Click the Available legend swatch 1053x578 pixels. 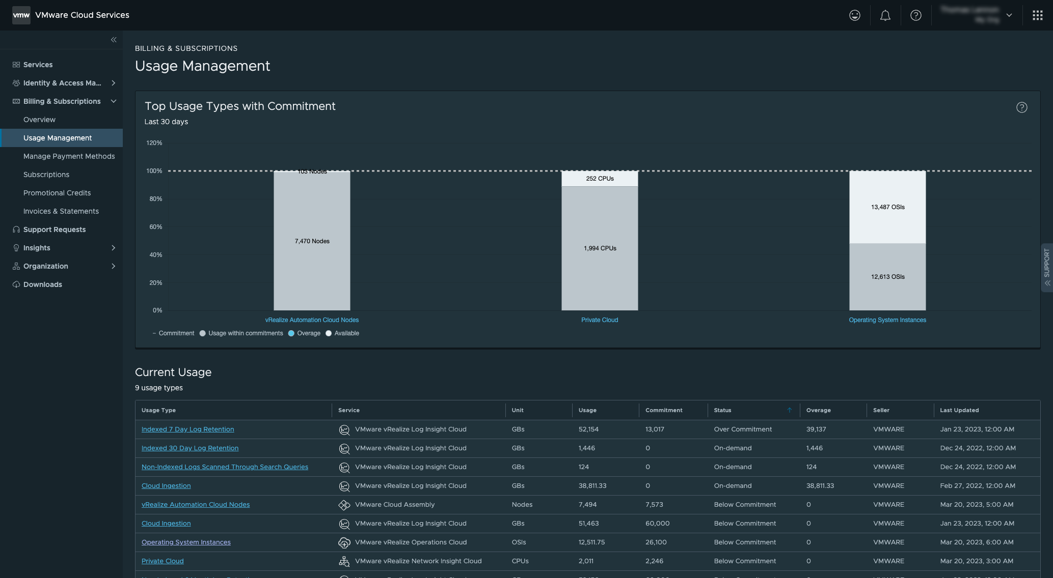(329, 333)
